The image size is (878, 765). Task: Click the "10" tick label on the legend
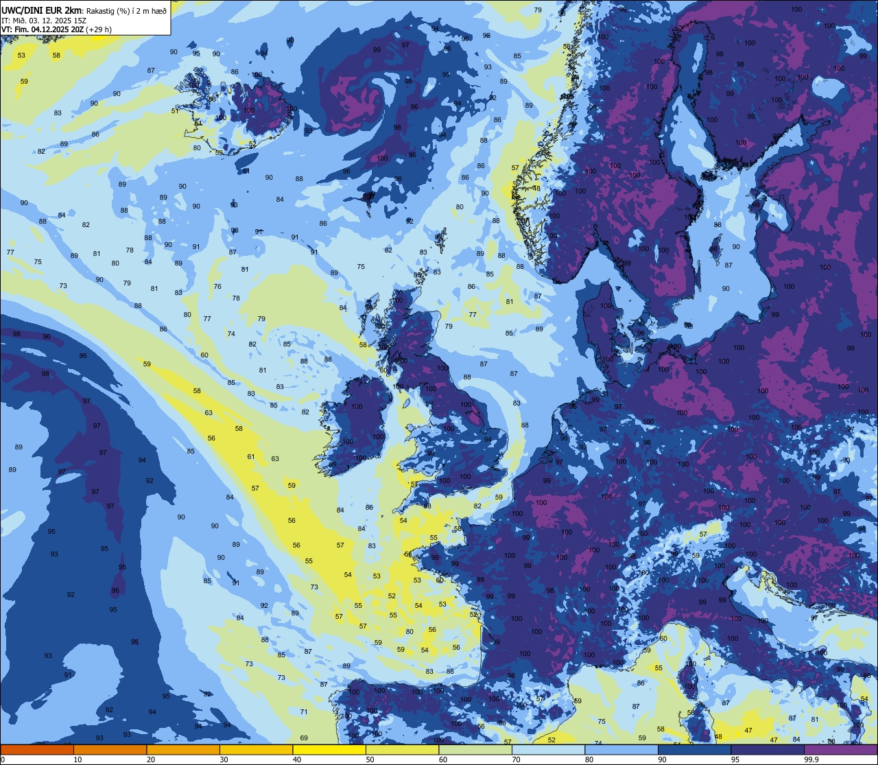78,760
